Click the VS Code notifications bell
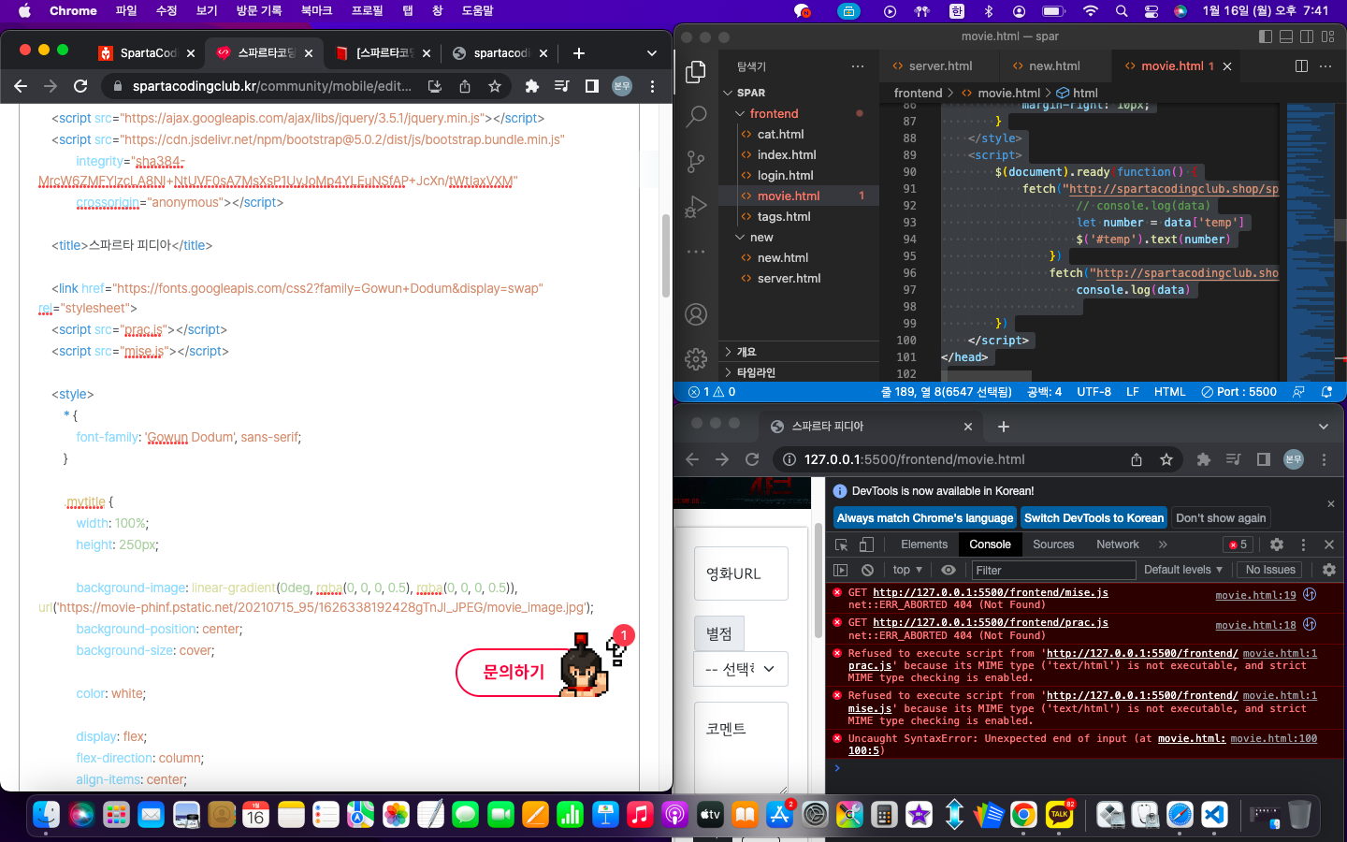Viewport: 1347px width, 842px height. coord(1326,392)
